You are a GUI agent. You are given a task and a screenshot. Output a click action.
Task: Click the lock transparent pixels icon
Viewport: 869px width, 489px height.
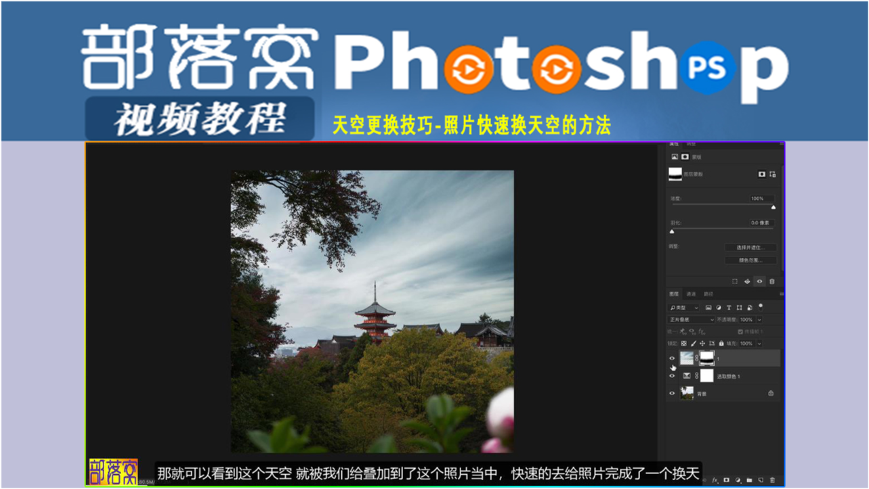(683, 344)
